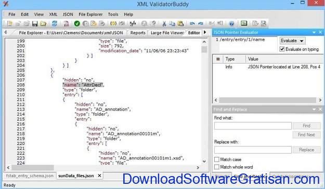Show more view tabs with right arrow

[x=205, y=33]
